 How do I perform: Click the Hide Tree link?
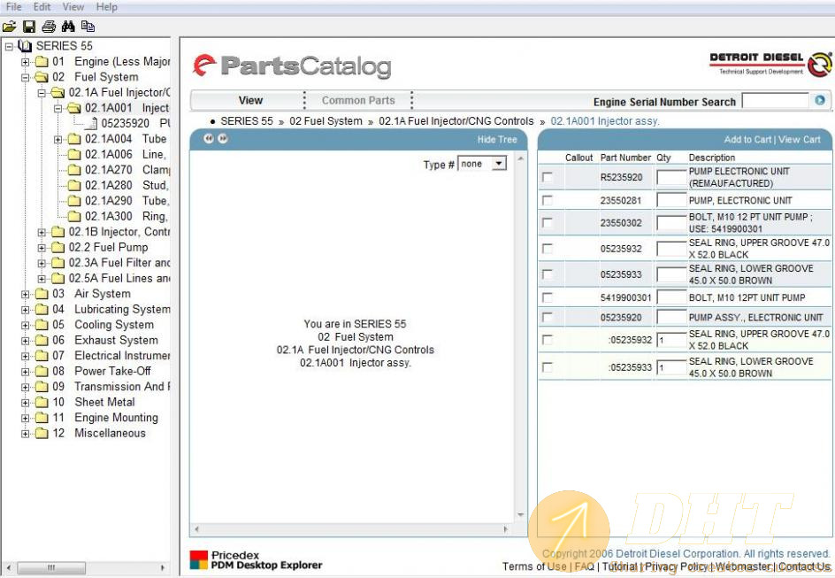[497, 140]
